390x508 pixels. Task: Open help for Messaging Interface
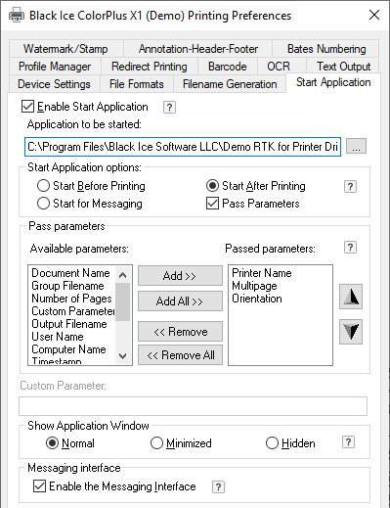218,486
